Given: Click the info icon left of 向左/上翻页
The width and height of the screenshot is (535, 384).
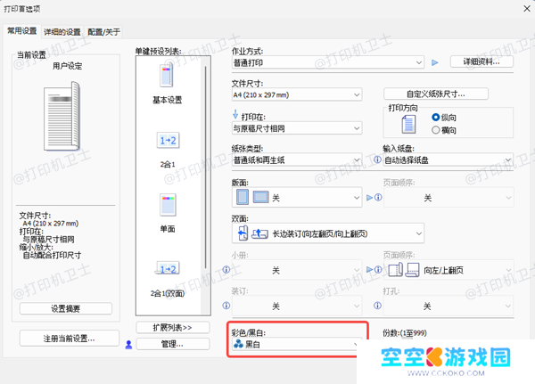Looking at the screenshot, I should (x=378, y=269).
